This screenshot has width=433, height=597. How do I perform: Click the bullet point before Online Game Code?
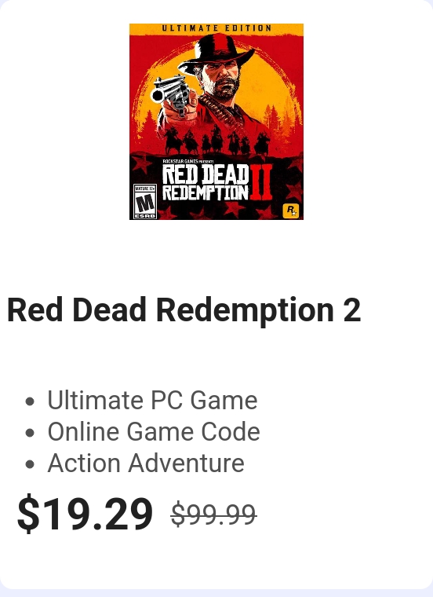tap(30, 433)
